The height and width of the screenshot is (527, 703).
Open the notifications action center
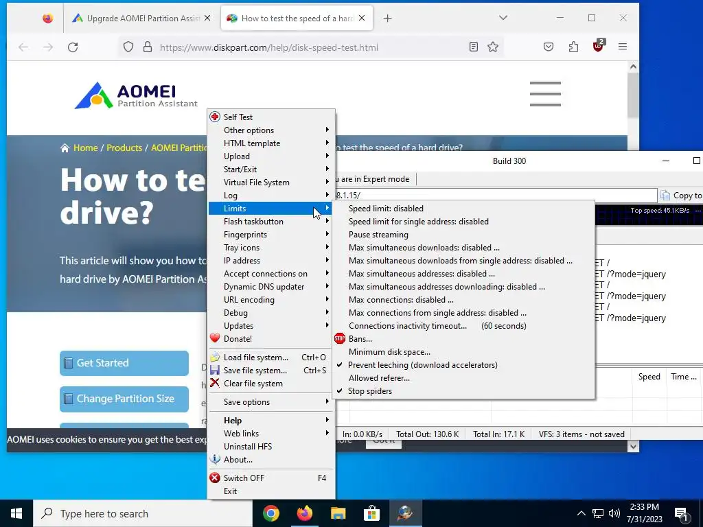click(x=682, y=513)
